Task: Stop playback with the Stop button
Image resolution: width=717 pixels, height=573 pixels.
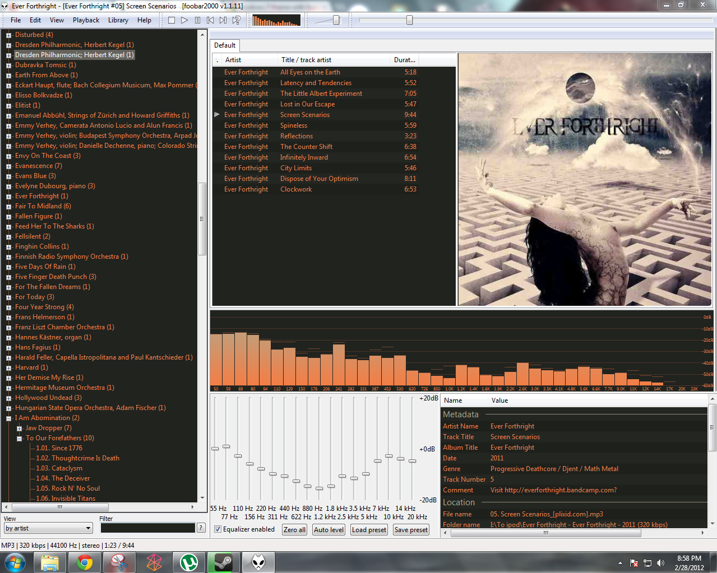Action: pos(172,20)
